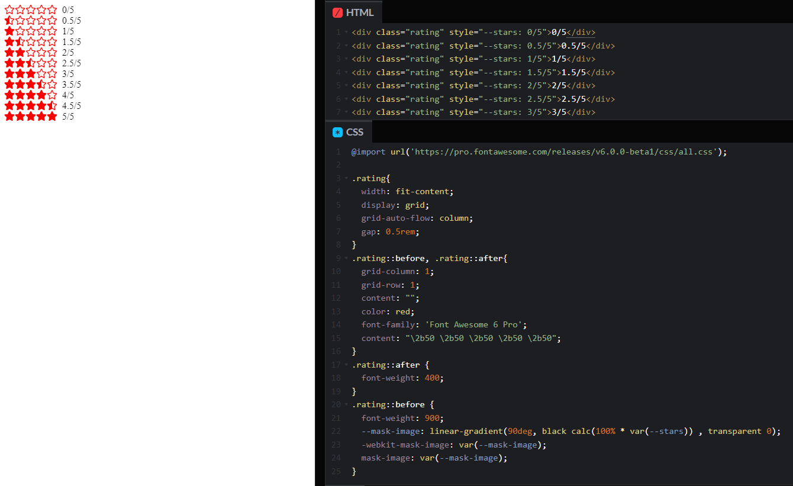This screenshot has height=486, width=793.
Task: Click the "5/5" label in the preview
Action: 68,117
